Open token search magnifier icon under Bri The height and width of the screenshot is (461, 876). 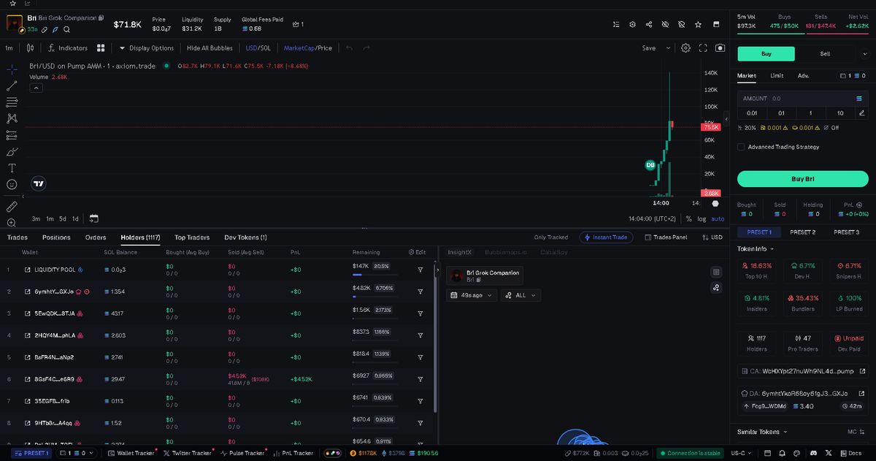click(x=66, y=30)
